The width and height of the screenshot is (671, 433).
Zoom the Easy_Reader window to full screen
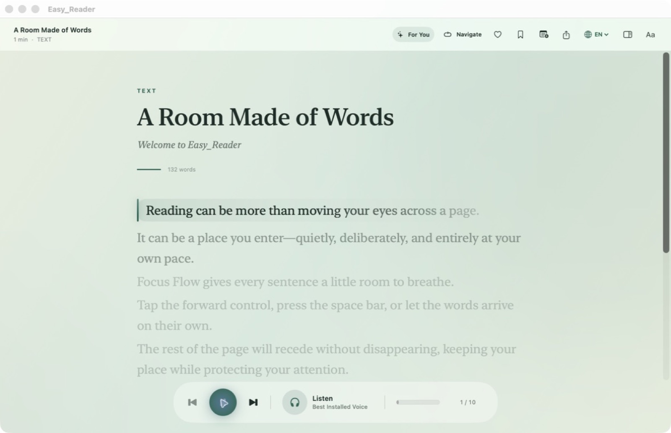pyautogui.click(x=35, y=9)
